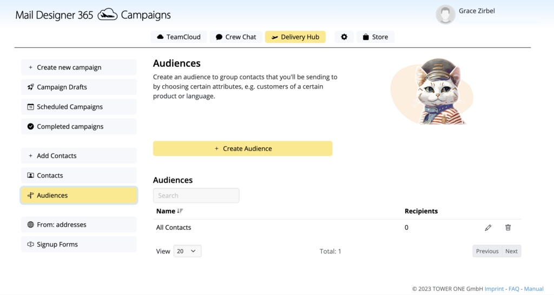Image resolution: width=554 pixels, height=295 pixels.
Task: Switch to the TeamCloud tab
Action: [x=179, y=37]
